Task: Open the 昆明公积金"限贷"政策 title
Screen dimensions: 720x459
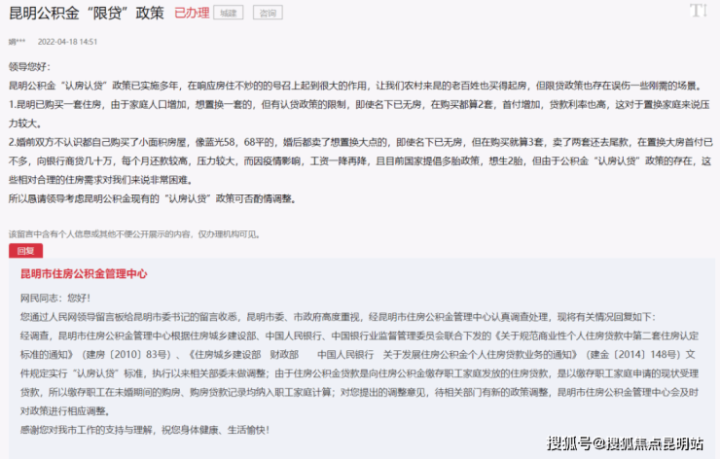Action: 86,13
